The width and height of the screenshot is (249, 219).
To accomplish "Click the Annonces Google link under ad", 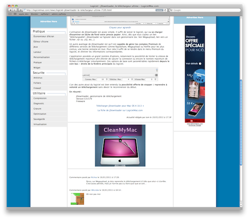I will tap(195, 125).
